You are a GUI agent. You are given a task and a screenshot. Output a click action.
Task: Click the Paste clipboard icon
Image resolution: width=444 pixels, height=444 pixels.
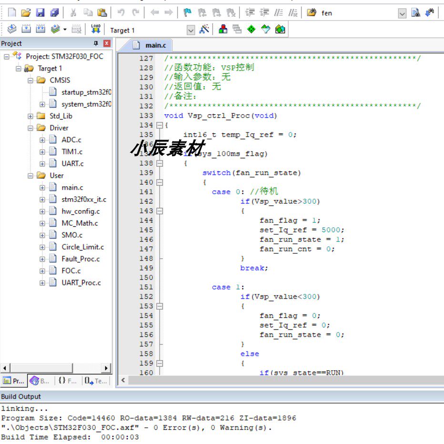coord(102,13)
